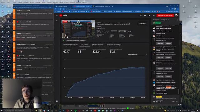Image resolution: width=200 pixels, height=112 pixels.
Task: Select the Аналитика tab
Action: click(x=85, y=45)
